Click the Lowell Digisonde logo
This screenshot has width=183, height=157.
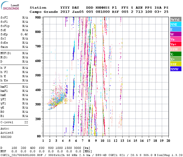pyautogui.click(x=10, y=5)
